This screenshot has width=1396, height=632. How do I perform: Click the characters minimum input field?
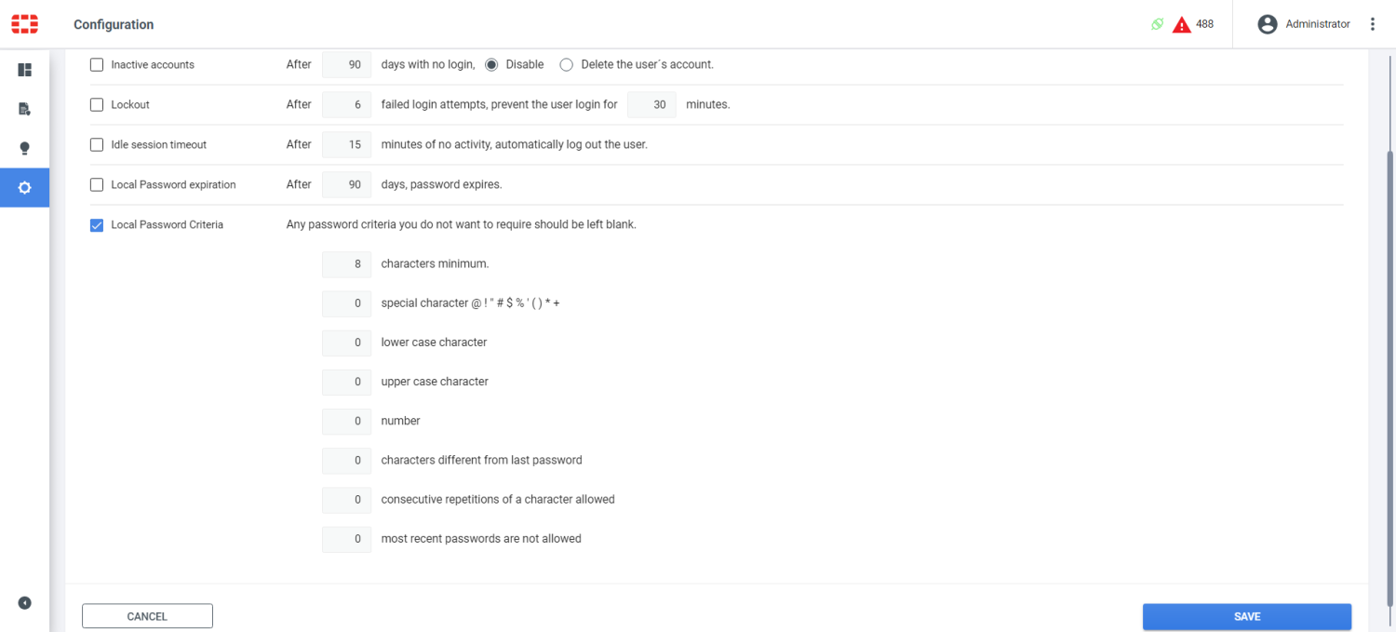(x=346, y=263)
